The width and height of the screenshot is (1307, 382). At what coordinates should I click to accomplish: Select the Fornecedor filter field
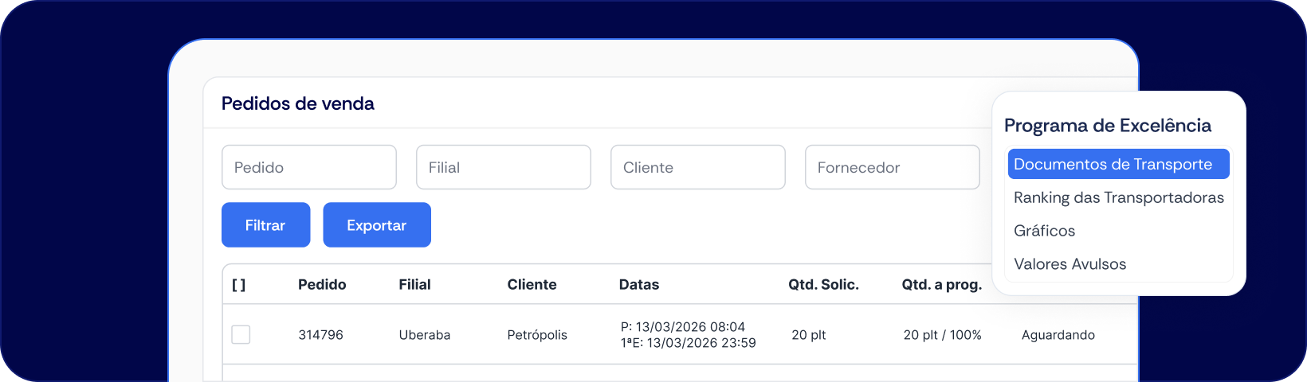pos(893,167)
